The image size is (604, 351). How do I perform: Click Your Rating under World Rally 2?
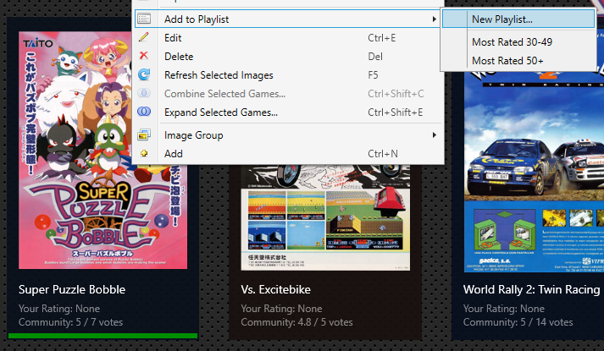(x=504, y=309)
